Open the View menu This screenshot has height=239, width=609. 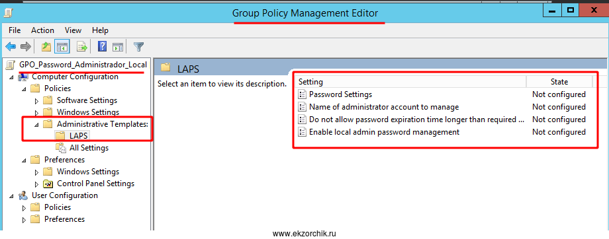(x=73, y=30)
